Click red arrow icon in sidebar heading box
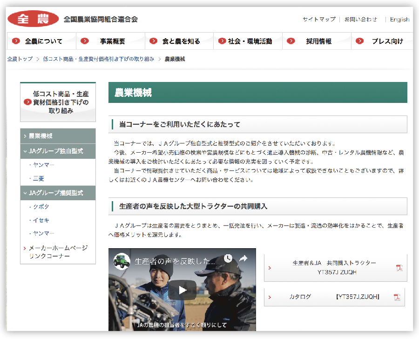 tap(27, 102)
